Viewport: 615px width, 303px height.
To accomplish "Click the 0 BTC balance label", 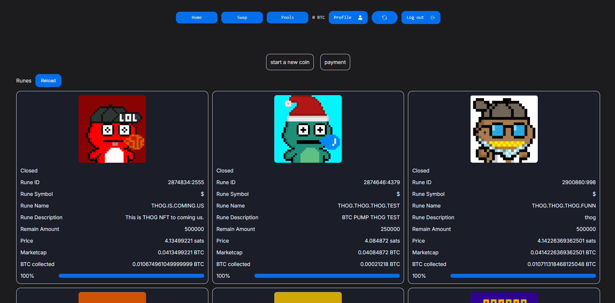I will pyautogui.click(x=318, y=18).
